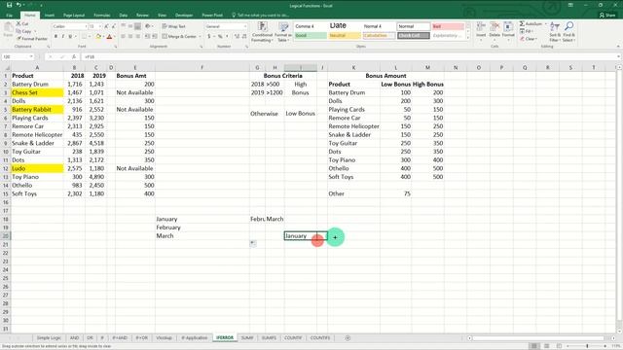Screen dimensions: 623x350
Task: Open the font size combo box
Action: (x=94, y=26)
